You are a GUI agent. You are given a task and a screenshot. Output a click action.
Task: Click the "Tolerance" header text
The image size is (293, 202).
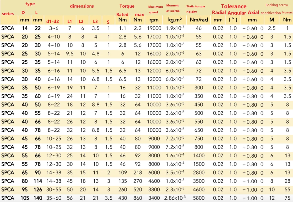pos(234,6)
